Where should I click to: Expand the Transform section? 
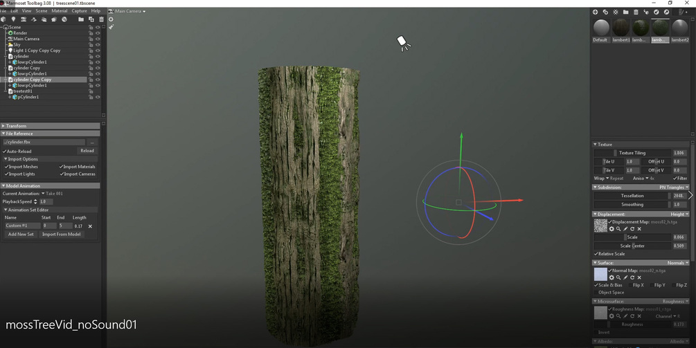50,126
